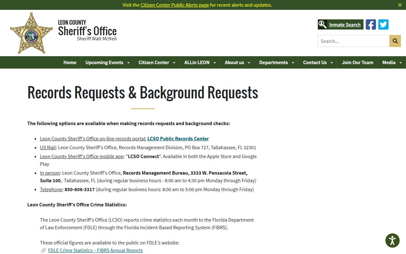This screenshot has height=254, width=406.
Task: Expand the Departments dropdown arrow
Action: point(293,63)
